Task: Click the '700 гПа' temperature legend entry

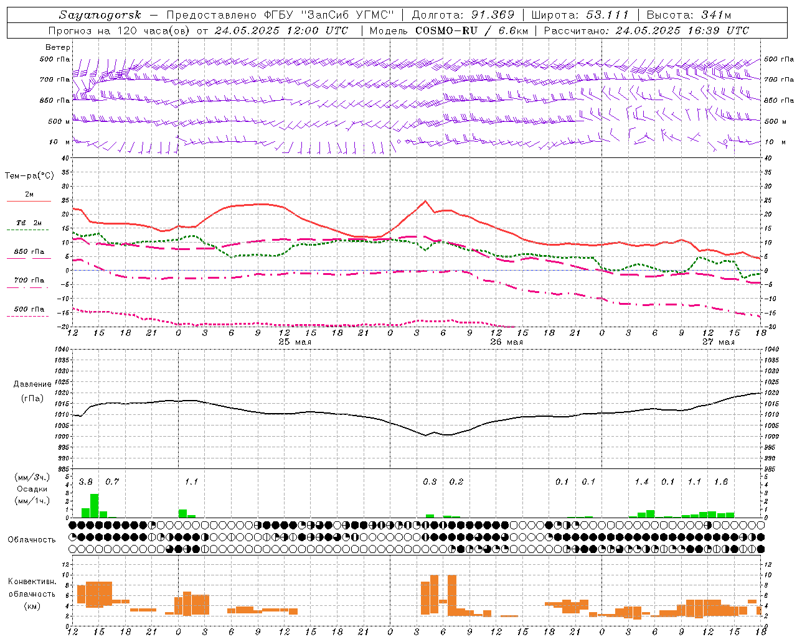Action: [29, 281]
